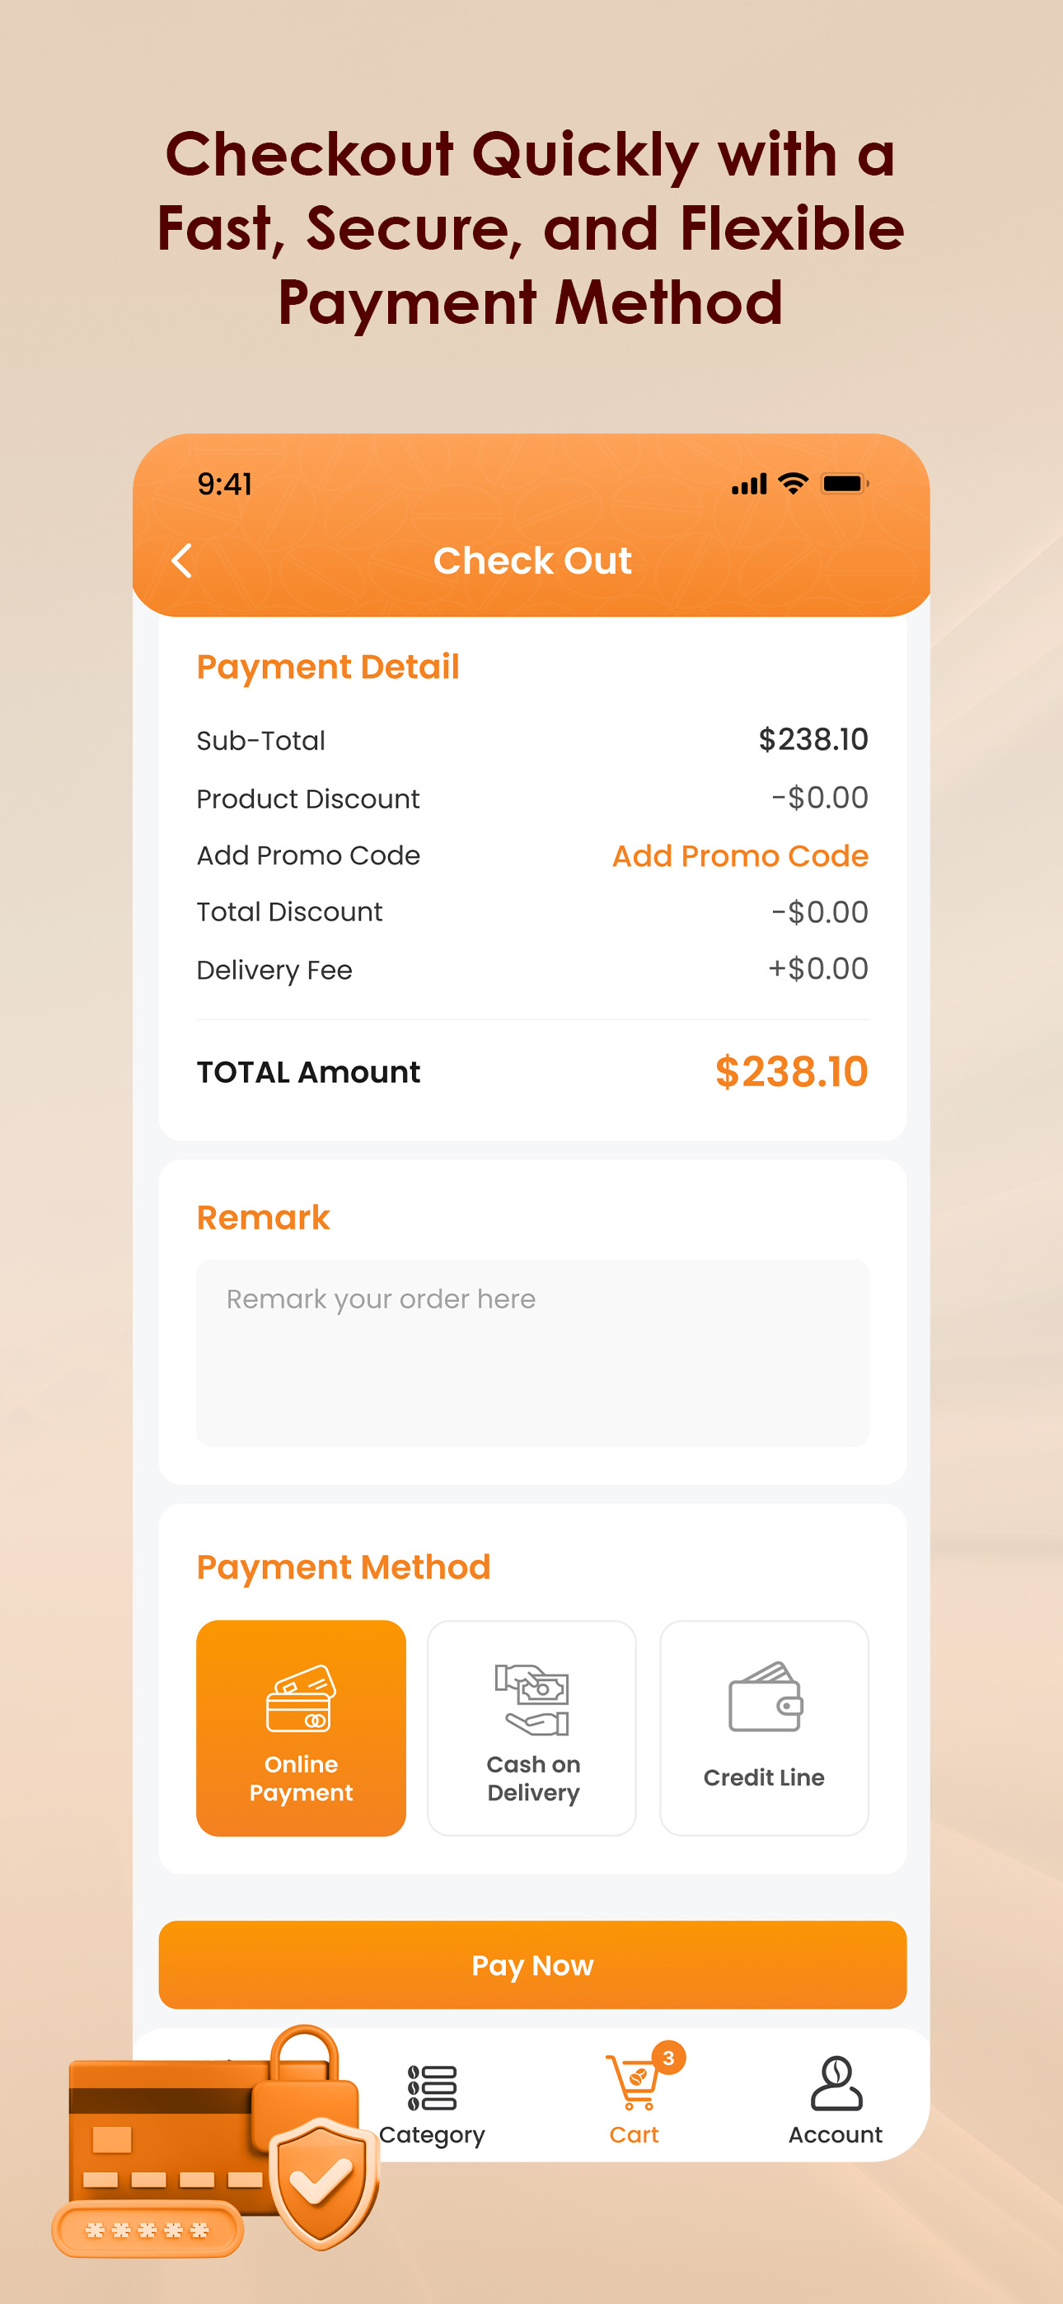Go back using the header chevron arrow

click(181, 561)
